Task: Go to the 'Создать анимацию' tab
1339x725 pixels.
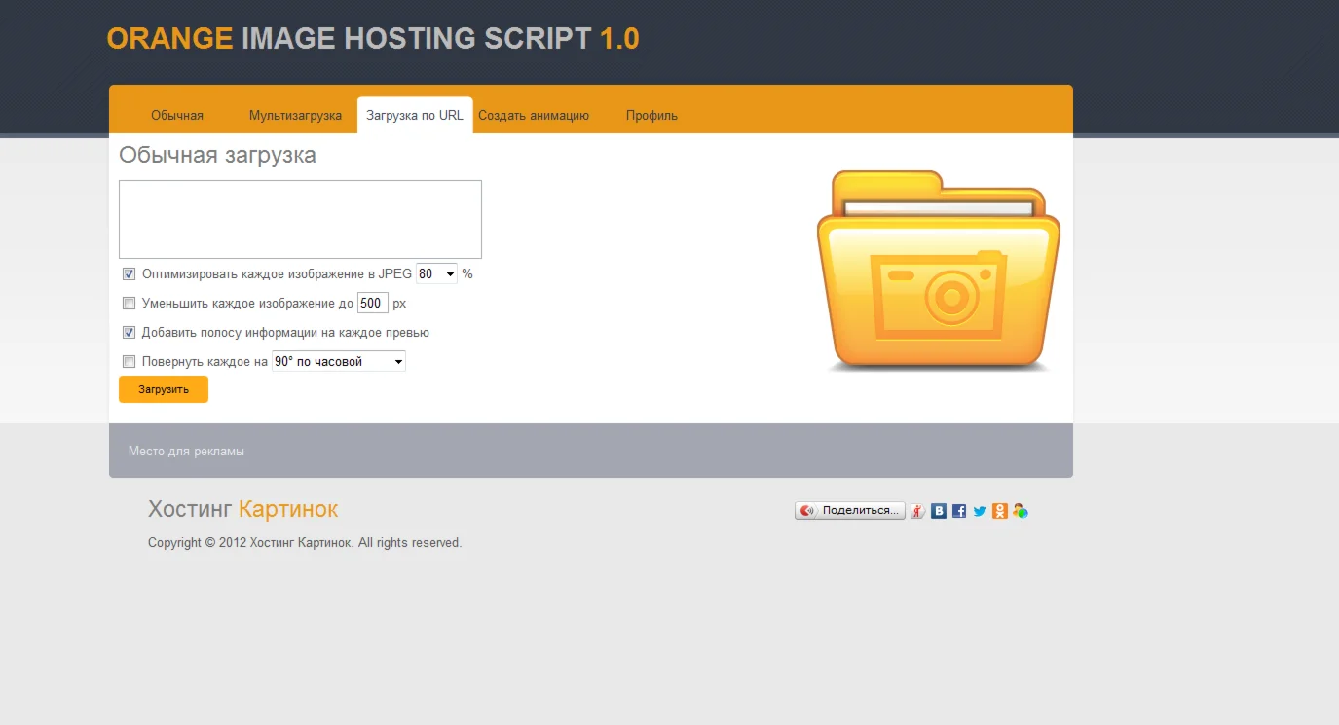Action: [x=534, y=116]
